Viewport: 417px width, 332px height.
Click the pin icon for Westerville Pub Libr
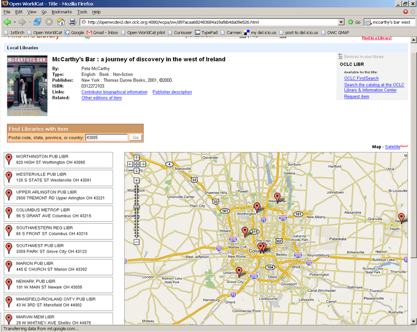[x=9, y=177]
